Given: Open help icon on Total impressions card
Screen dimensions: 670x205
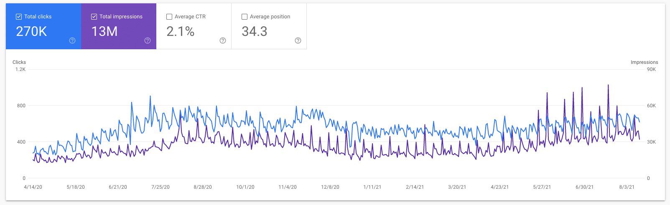Looking at the screenshot, I should pyautogui.click(x=148, y=40).
